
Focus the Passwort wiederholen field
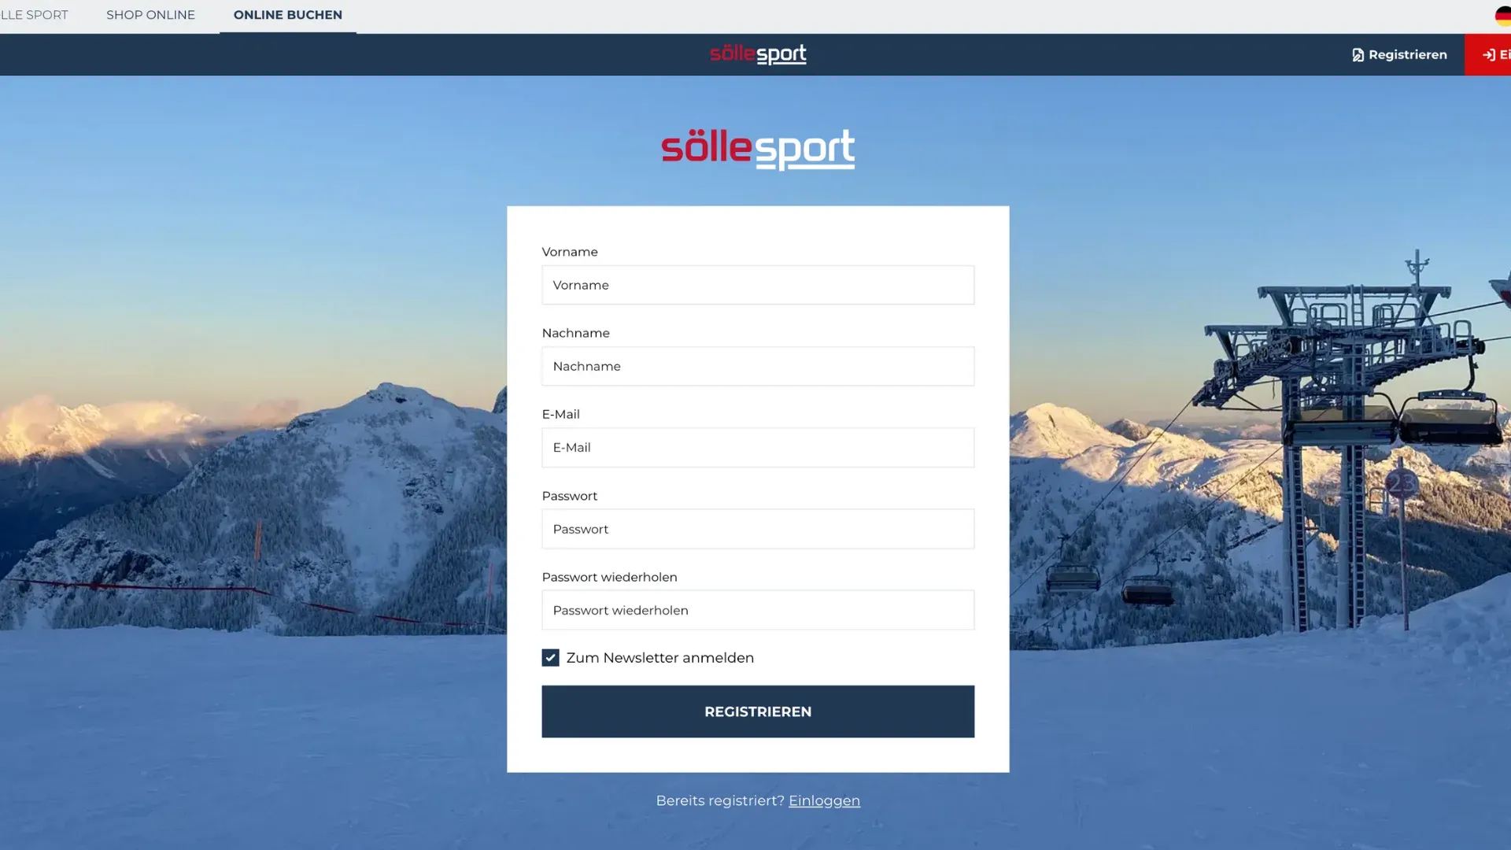(758, 610)
